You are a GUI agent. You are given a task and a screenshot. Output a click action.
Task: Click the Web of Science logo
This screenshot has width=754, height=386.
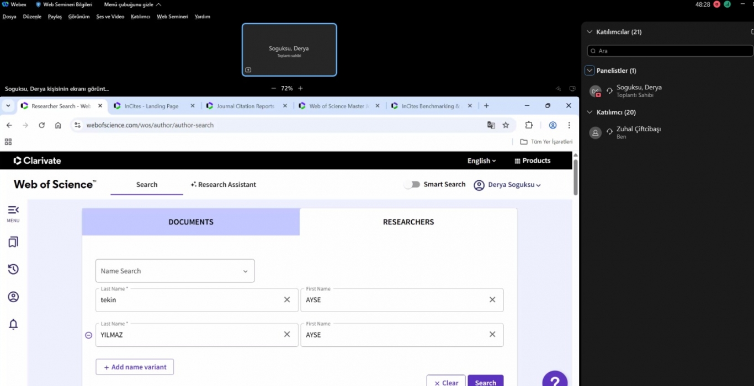tap(55, 184)
